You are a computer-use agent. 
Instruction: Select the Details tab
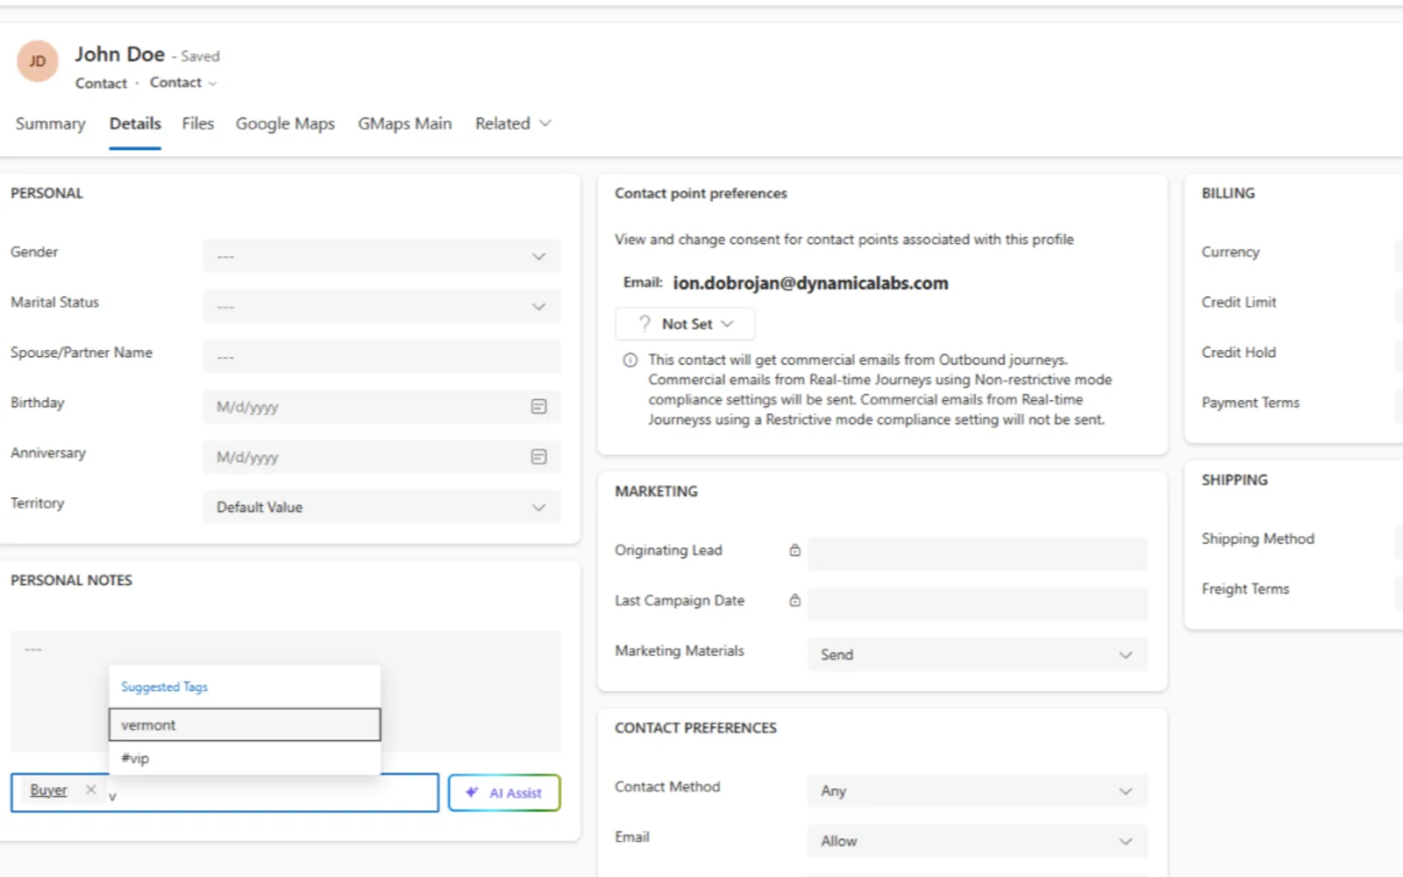coord(135,124)
